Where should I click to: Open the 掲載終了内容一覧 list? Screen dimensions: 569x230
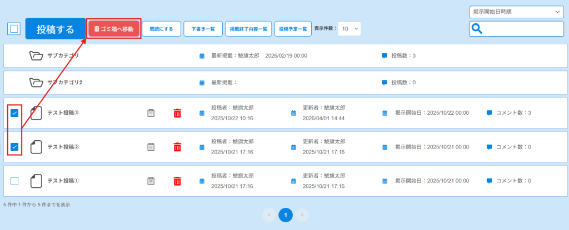tap(248, 29)
